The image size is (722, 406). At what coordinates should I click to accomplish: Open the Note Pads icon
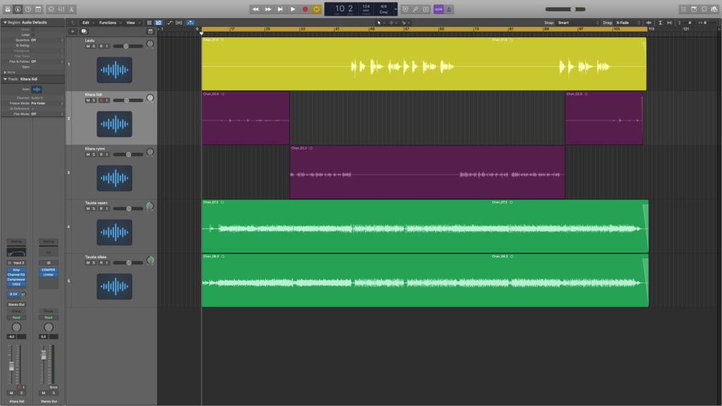pyautogui.click(x=694, y=9)
